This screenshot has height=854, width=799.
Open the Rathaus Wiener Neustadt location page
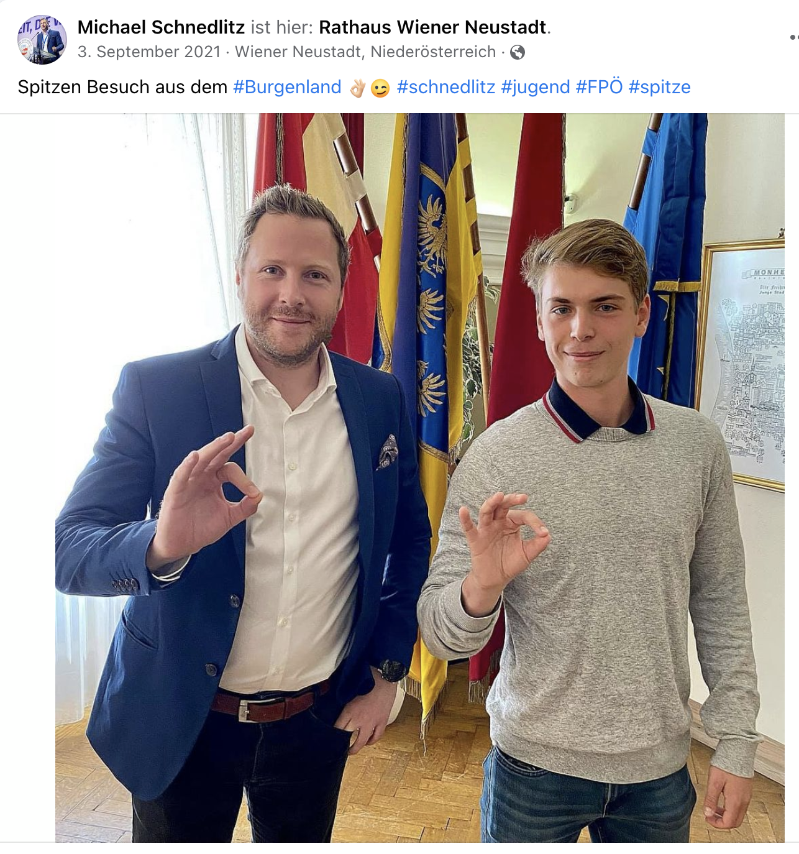coord(433,27)
